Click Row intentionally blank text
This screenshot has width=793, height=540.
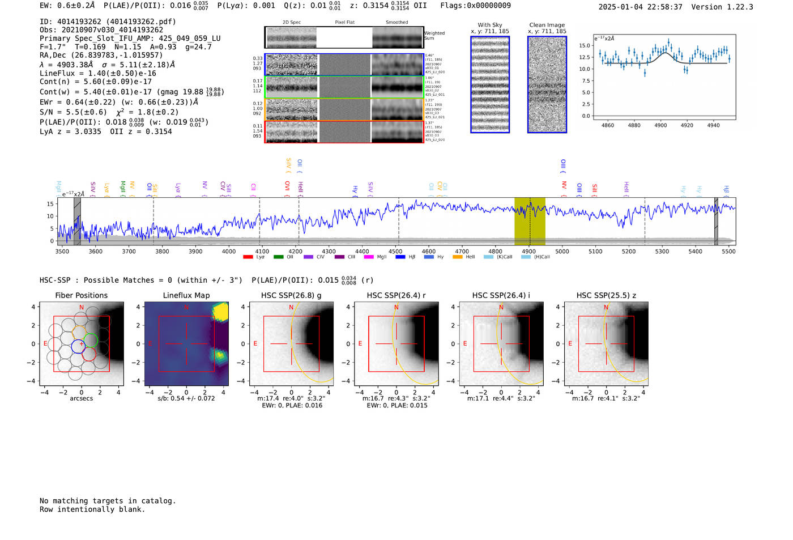click(92, 509)
